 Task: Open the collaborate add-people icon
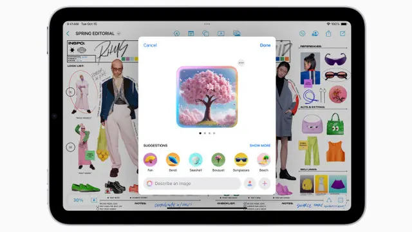click(x=315, y=34)
